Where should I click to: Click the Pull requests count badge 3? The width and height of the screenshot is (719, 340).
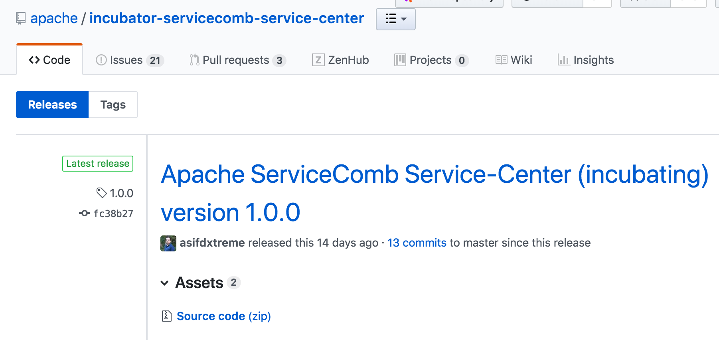click(279, 61)
